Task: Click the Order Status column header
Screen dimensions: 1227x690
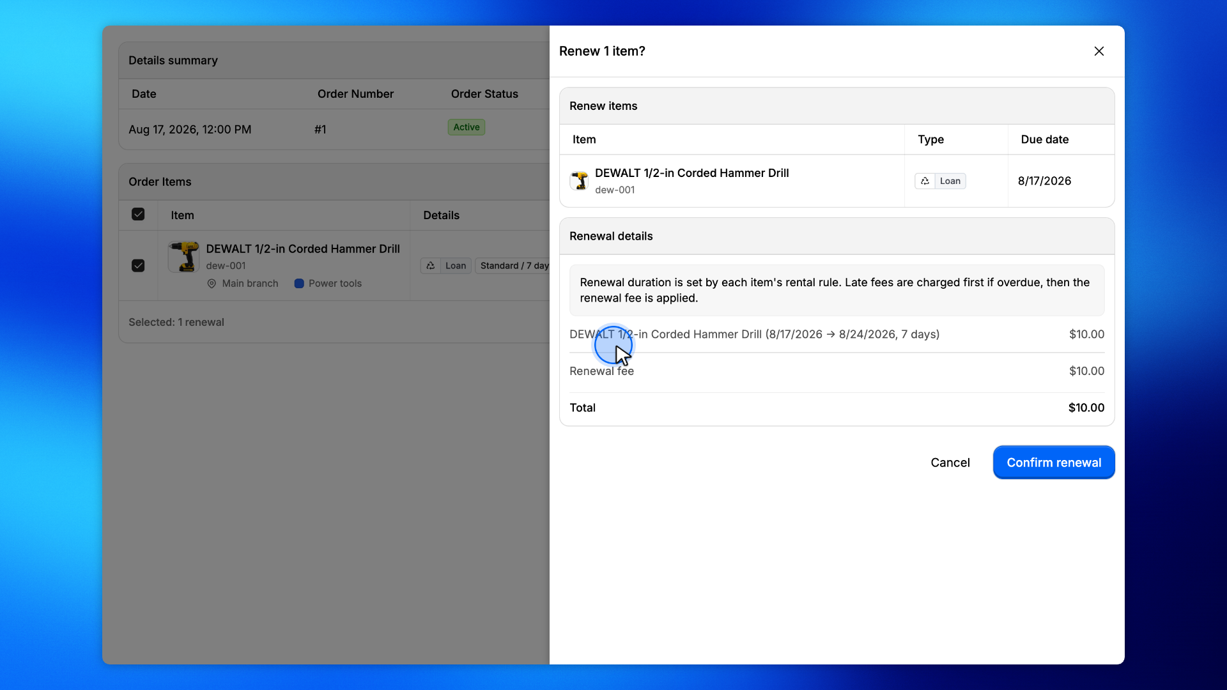Action: coord(484,94)
